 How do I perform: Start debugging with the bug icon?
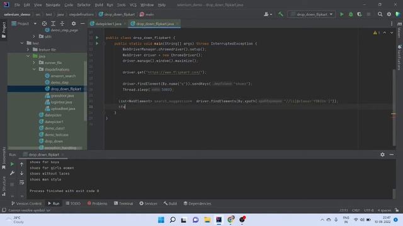[351, 14]
